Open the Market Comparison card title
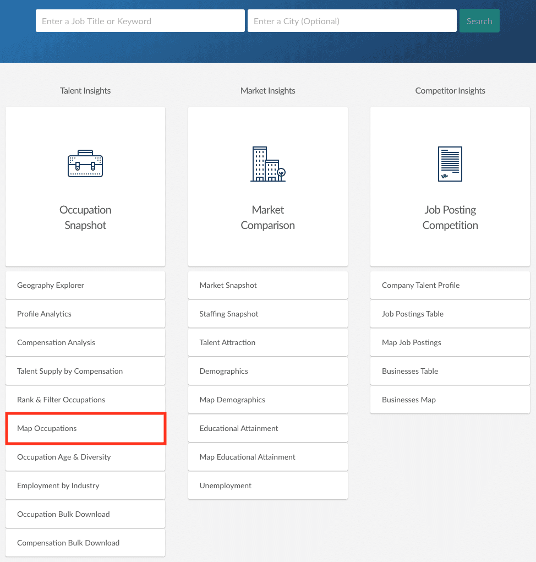Screen dimensions: 536x562 click(267, 217)
